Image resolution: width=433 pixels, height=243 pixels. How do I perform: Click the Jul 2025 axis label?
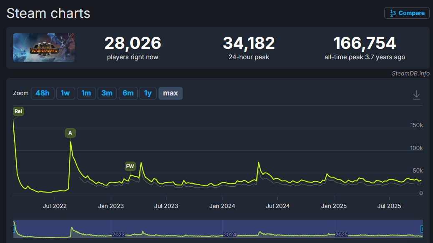pyautogui.click(x=389, y=206)
